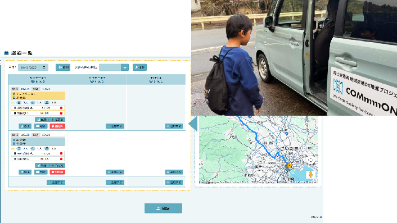Click the blue location pin on the map
Viewport: 397px width, 223px height.
tap(286, 133)
